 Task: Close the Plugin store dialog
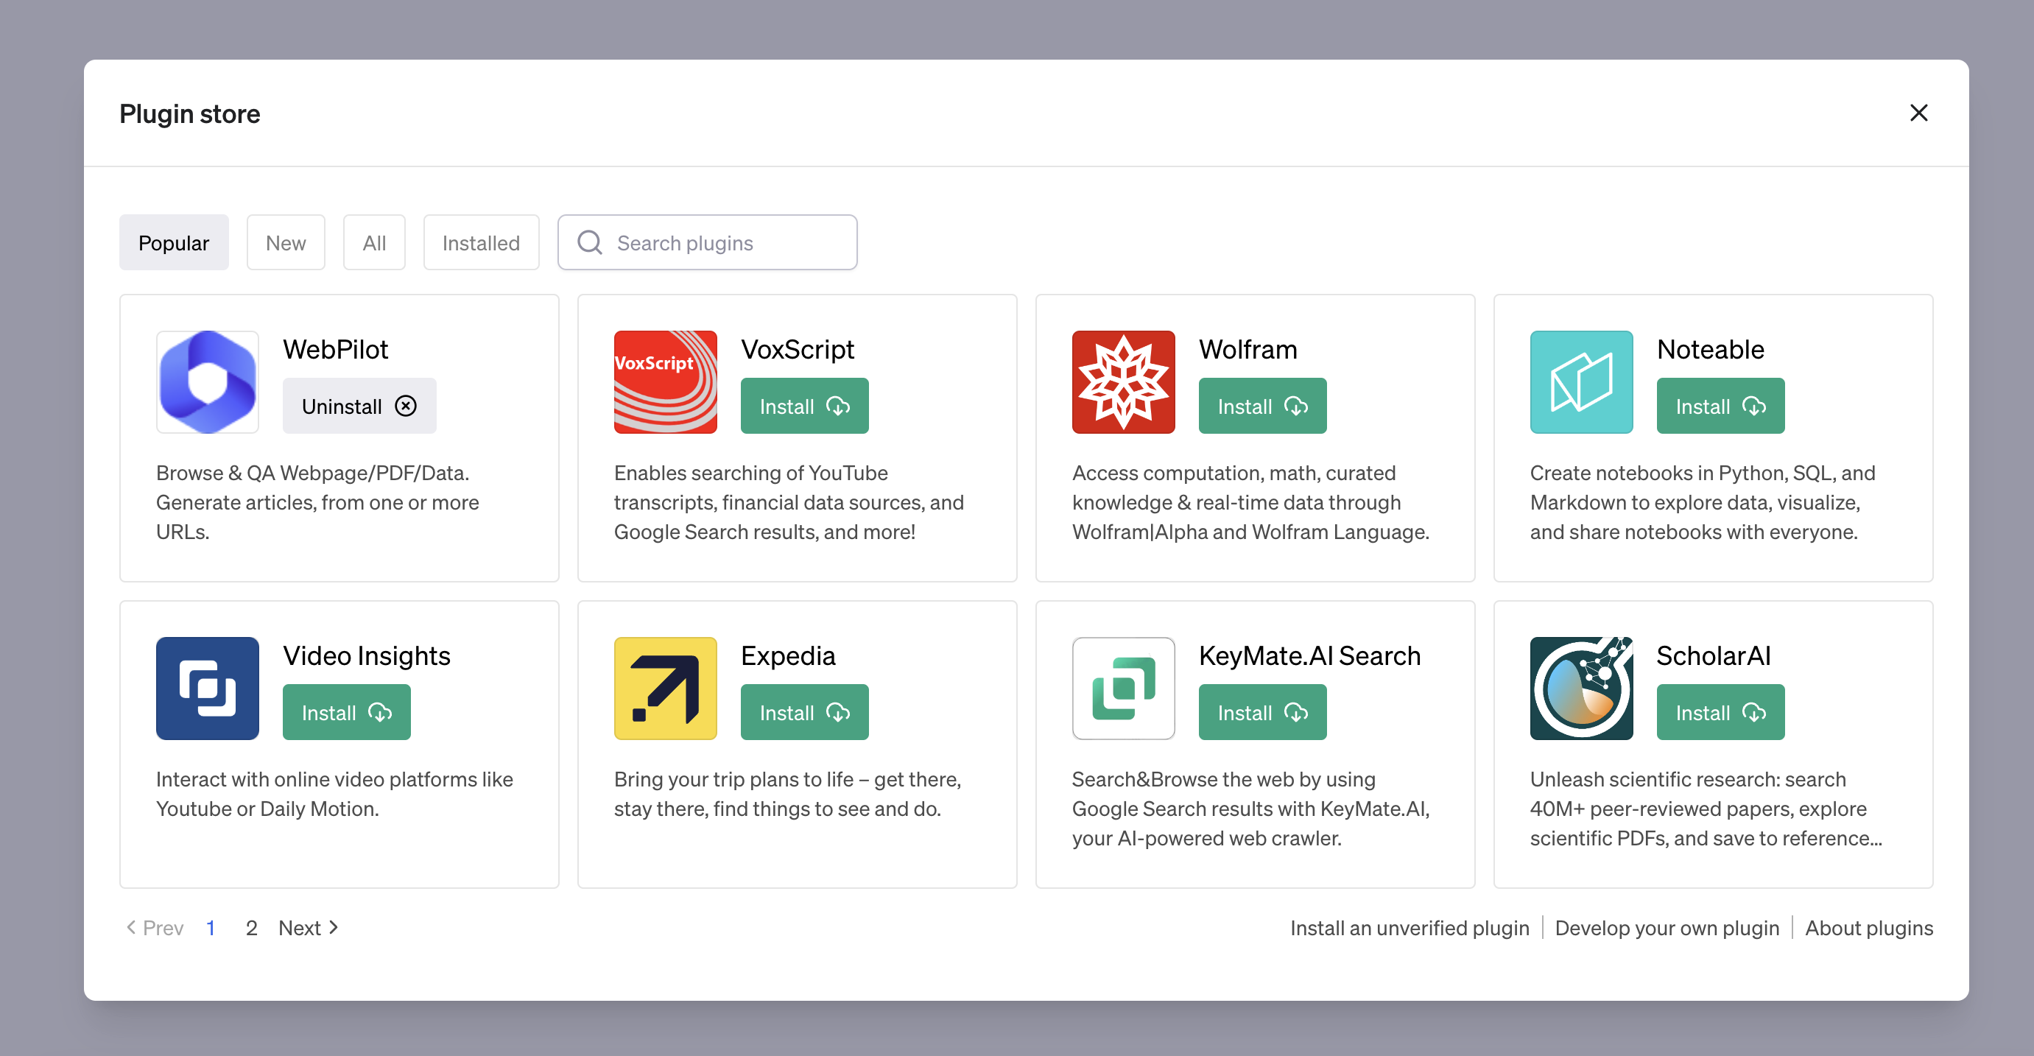click(1918, 113)
